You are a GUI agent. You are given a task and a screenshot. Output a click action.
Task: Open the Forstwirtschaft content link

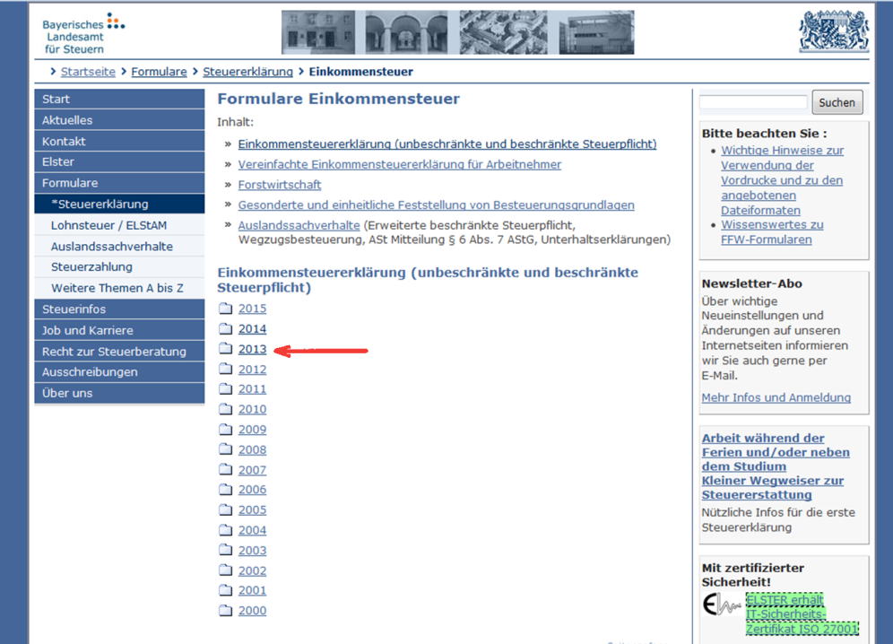click(280, 185)
